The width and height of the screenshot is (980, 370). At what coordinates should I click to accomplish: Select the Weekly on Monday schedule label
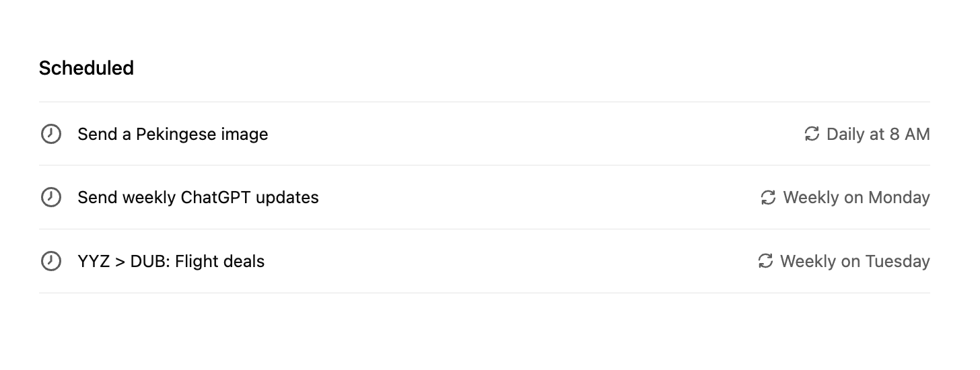click(856, 198)
